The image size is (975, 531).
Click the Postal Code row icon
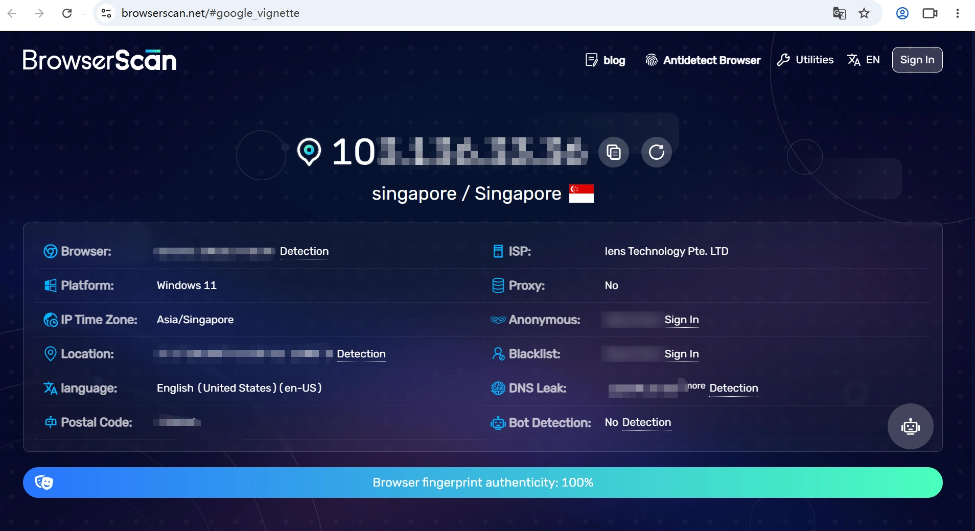(50, 422)
